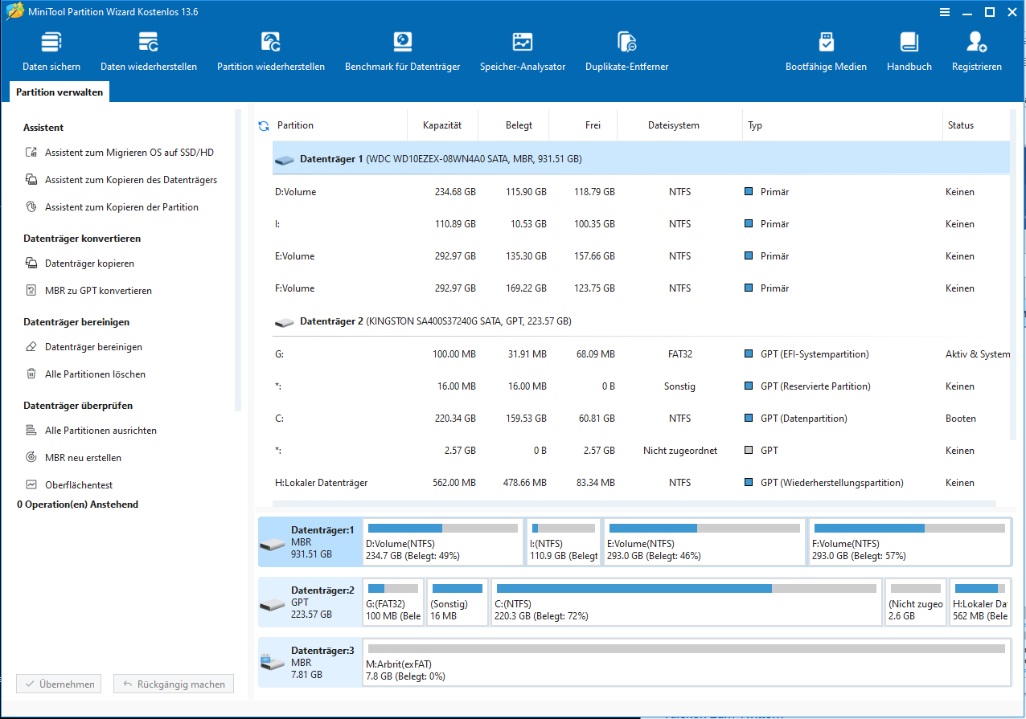
Task: Open Assistent zum Kopieren des Datenträgers
Action: pyautogui.click(x=121, y=180)
